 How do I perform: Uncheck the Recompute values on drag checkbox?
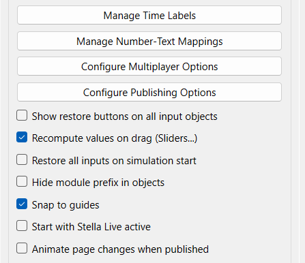click(x=22, y=138)
